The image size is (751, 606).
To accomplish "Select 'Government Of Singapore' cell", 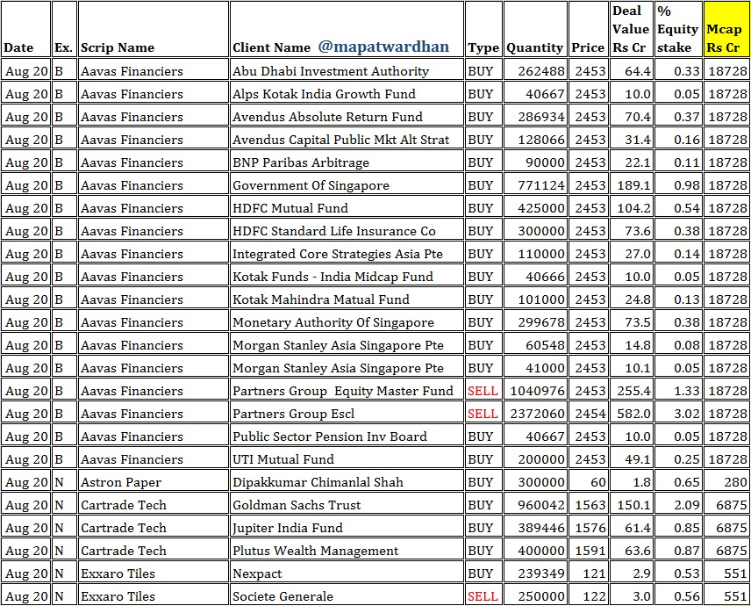I will [347, 185].
